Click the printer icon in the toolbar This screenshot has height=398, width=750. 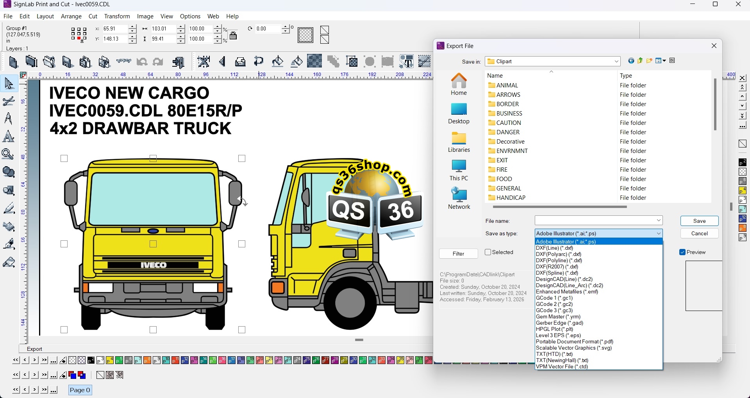click(240, 62)
